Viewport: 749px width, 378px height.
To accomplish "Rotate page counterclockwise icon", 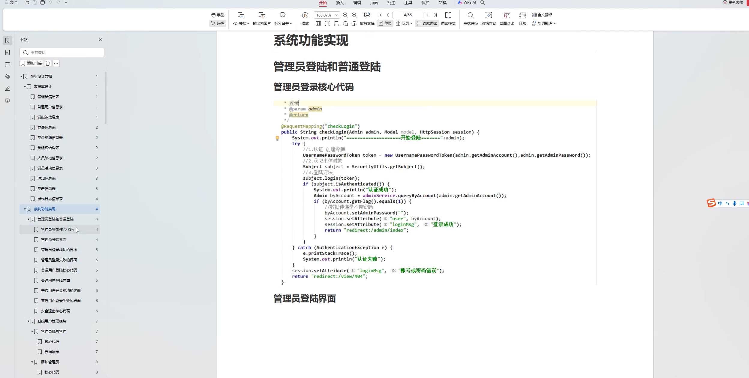I will (x=345, y=23).
